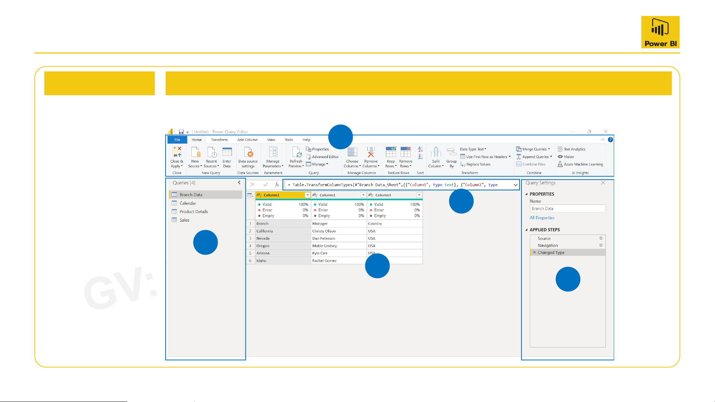Click the Close & Apply icon
Viewport: 715px width, 402px height.
177,152
